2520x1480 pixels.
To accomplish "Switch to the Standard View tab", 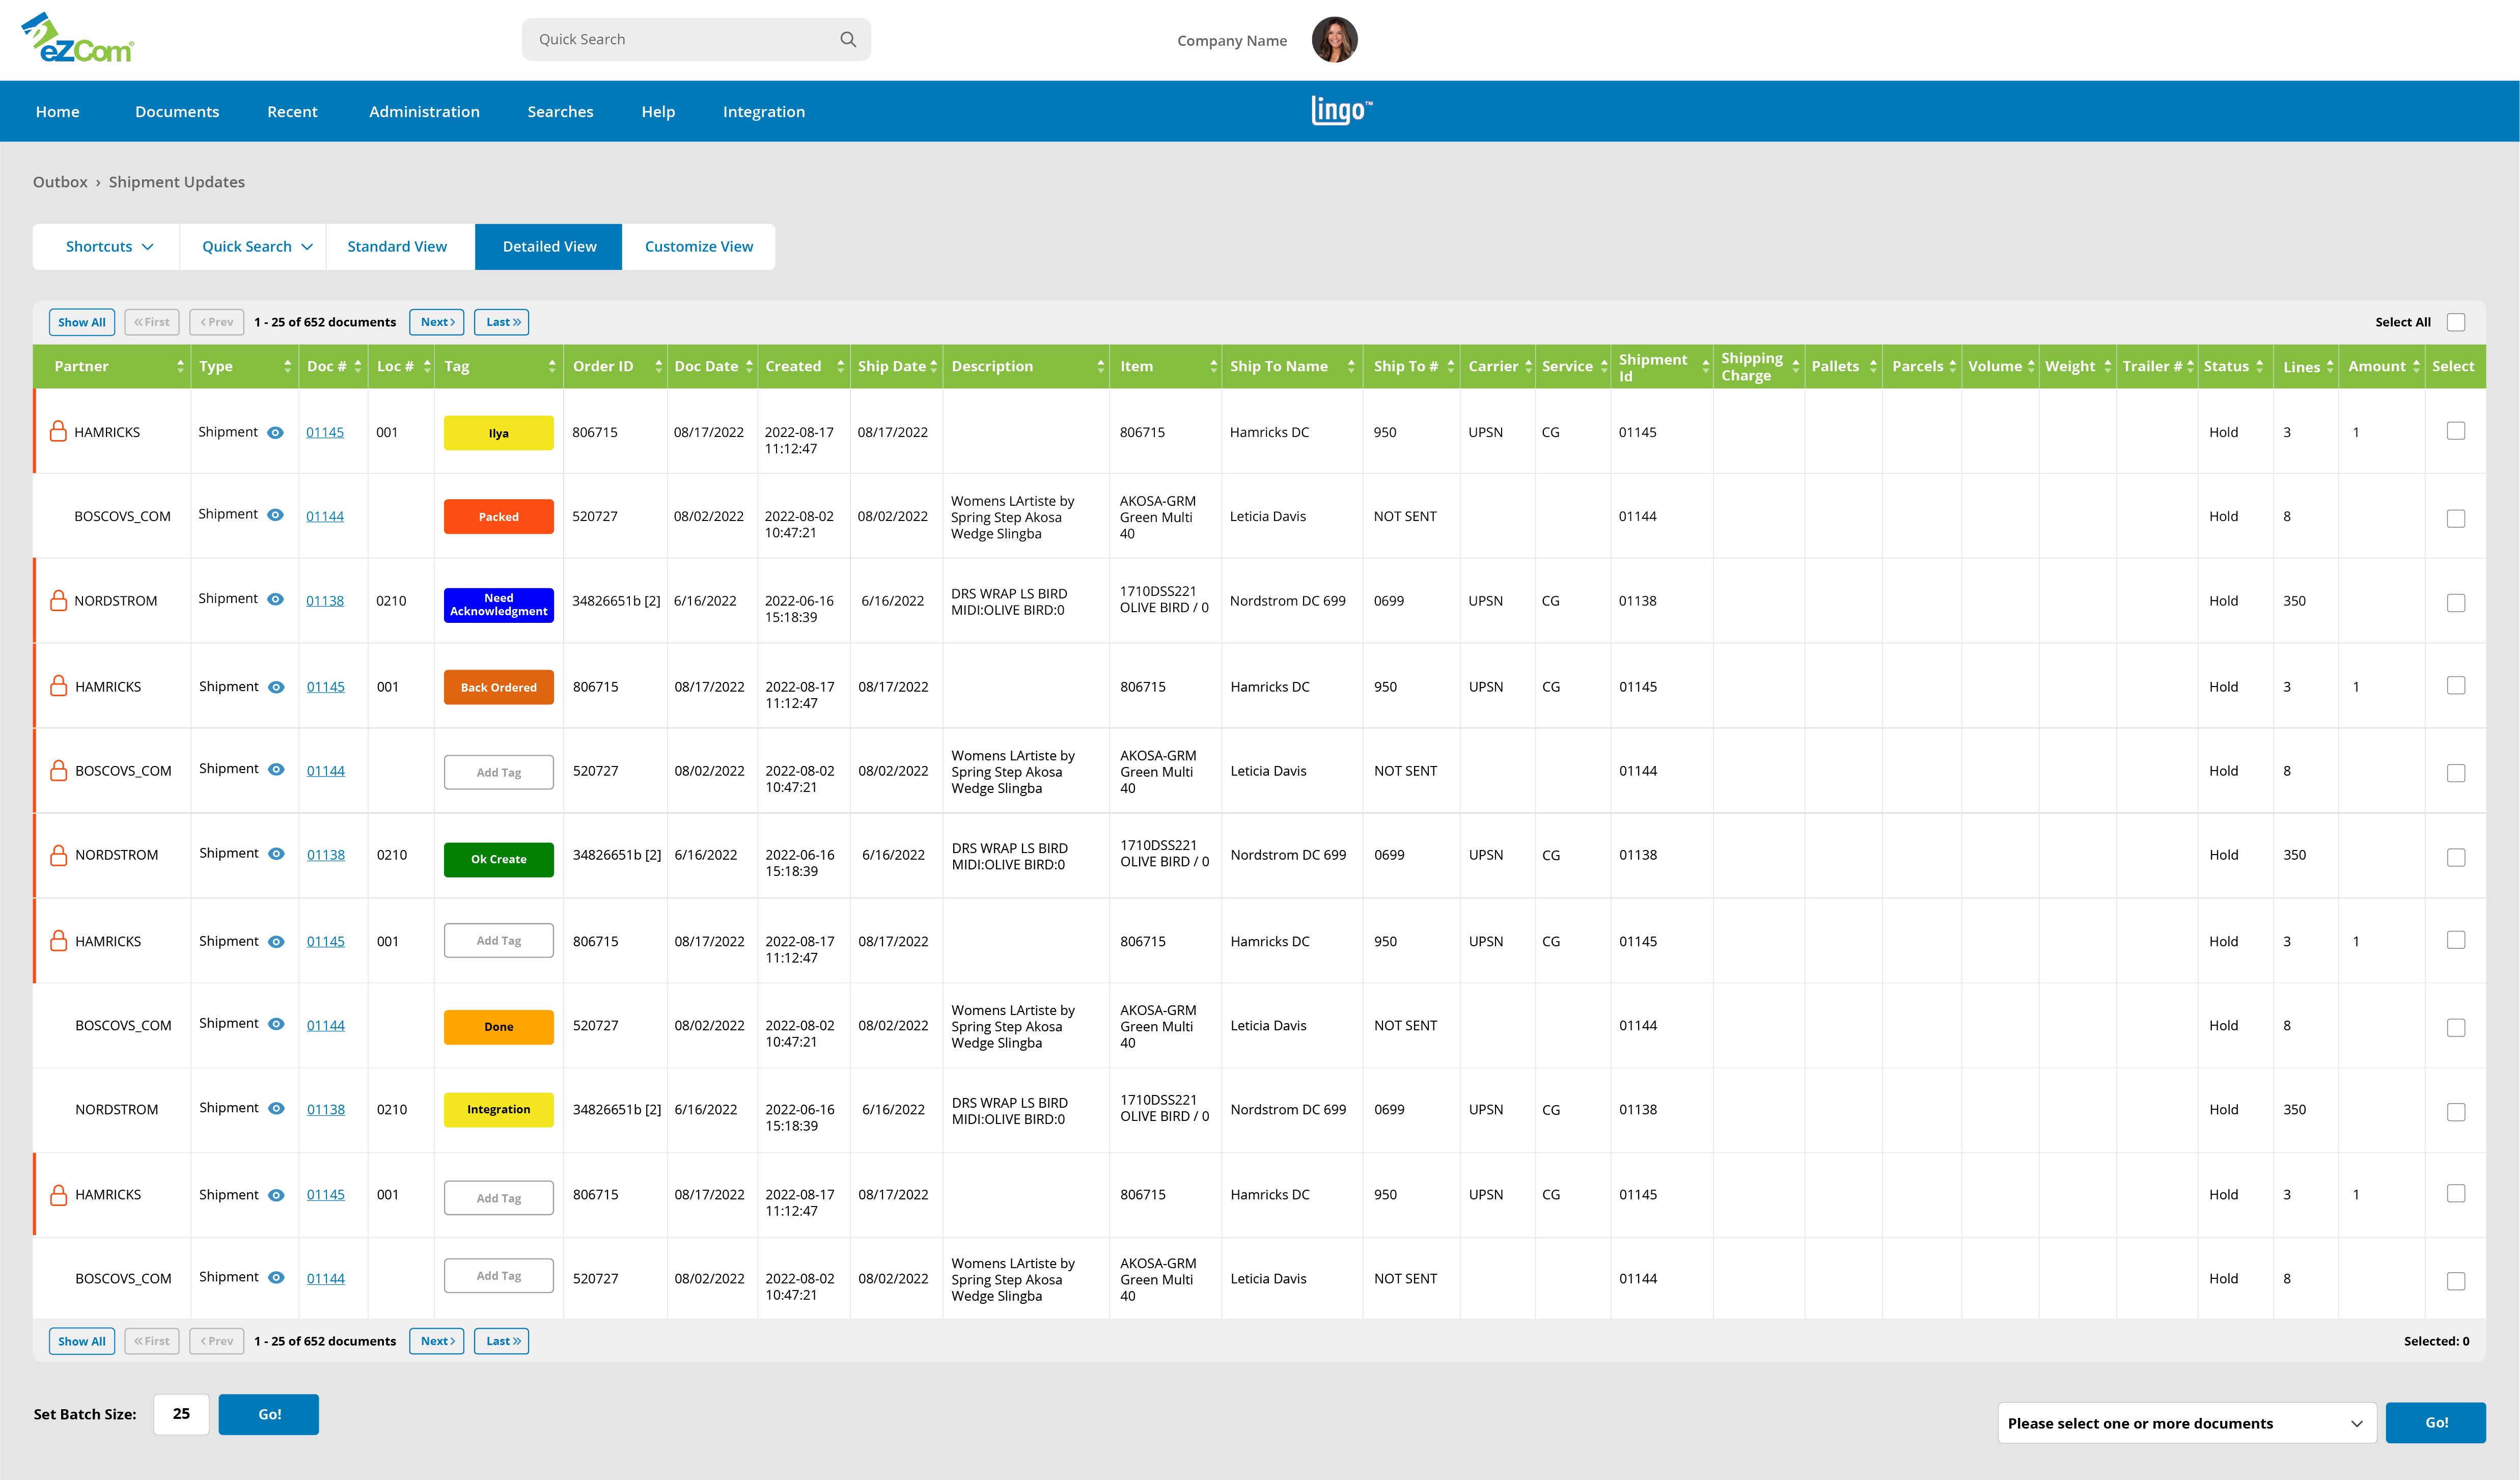I will pyautogui.click(x=396, y=246).
